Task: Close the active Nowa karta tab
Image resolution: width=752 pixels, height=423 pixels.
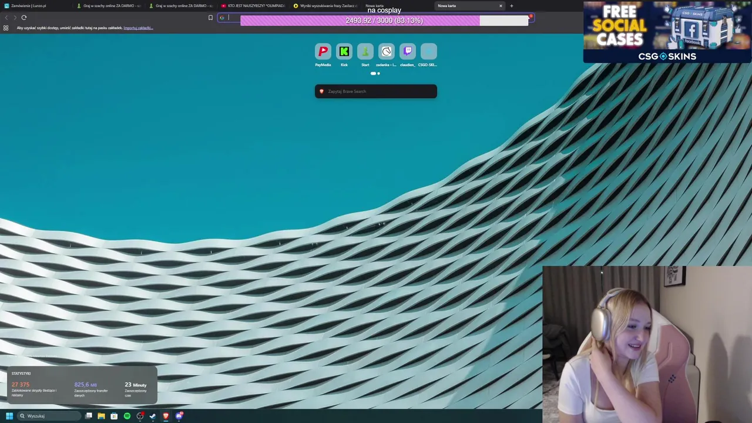Action: pyautogui.click(x=501, y=6)
